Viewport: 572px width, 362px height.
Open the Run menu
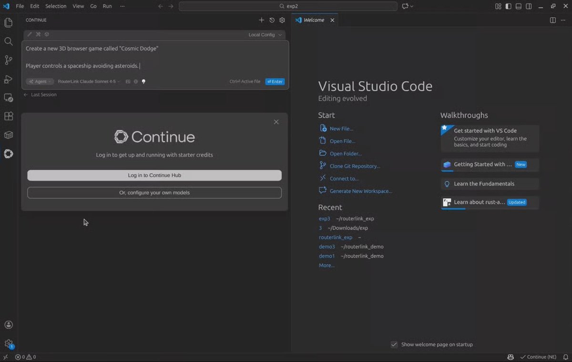click(107, 6)
